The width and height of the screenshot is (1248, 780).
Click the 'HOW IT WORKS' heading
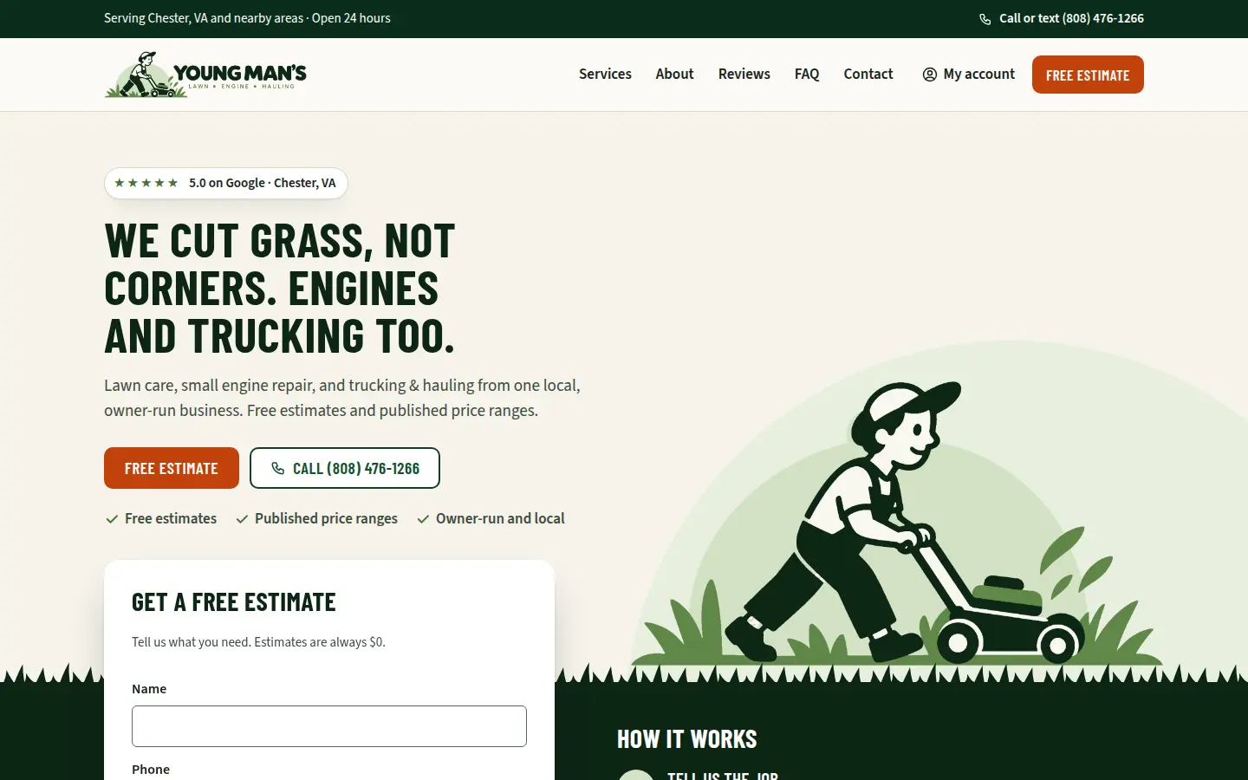(687, 739)
